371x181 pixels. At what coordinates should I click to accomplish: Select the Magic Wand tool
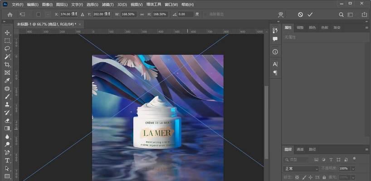(7, 57)
